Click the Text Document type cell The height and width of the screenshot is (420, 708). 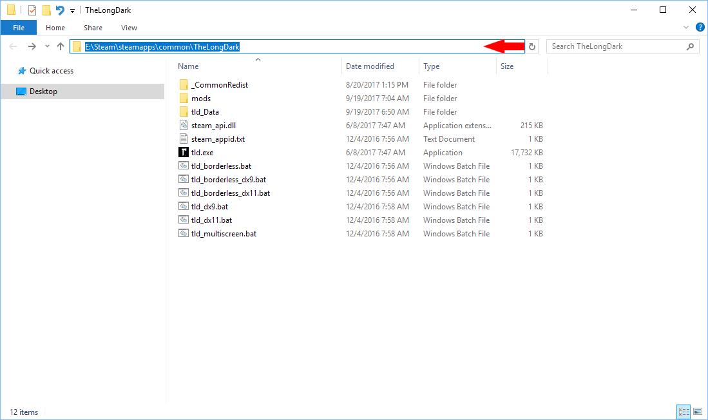449,139
